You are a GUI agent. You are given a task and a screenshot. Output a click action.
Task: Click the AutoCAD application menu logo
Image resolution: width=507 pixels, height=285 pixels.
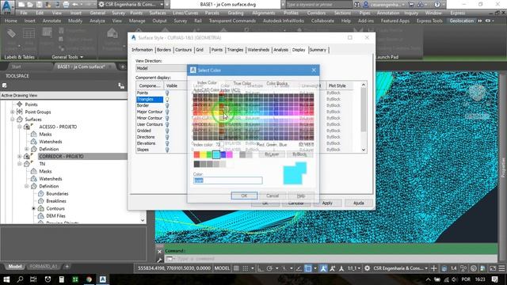(7, 7)
